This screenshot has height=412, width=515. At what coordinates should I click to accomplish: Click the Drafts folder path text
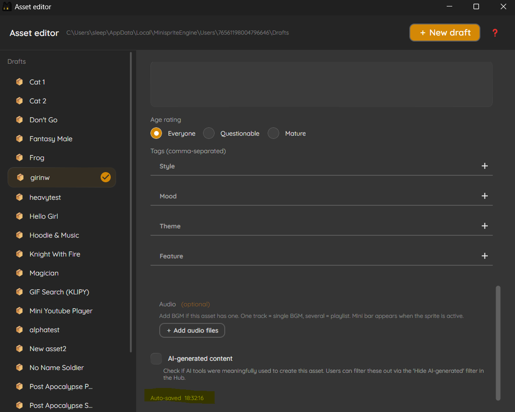pyautogui.click(x=178, y=32)
